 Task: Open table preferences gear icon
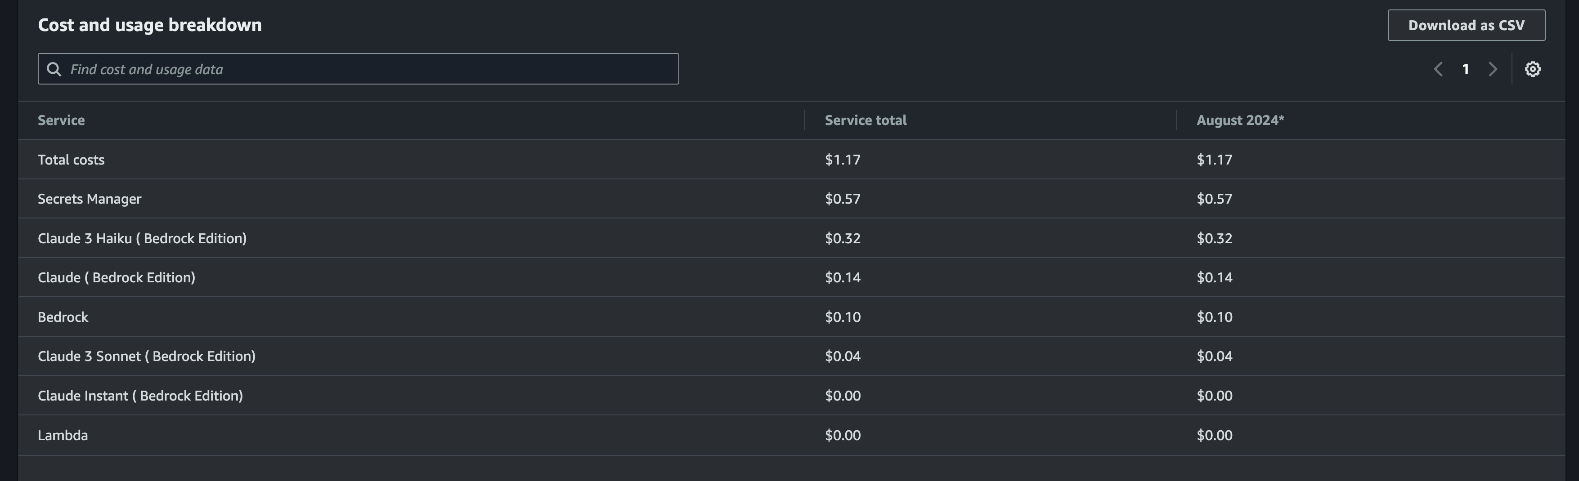tap(1532, 69)
